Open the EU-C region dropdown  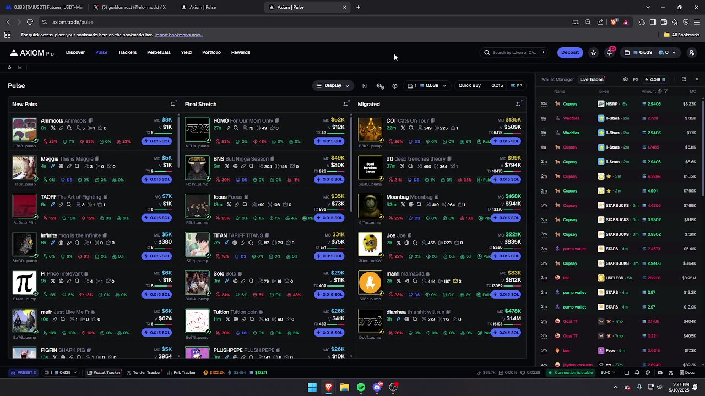(x=608, y=372)
